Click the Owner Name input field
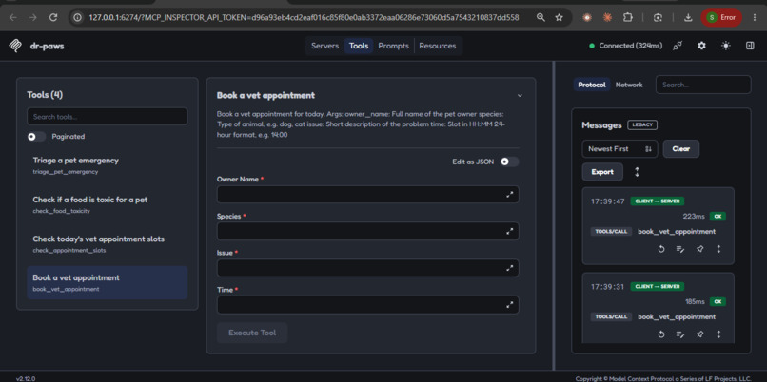Screen dimensions: 767x382 pos(368,195)
